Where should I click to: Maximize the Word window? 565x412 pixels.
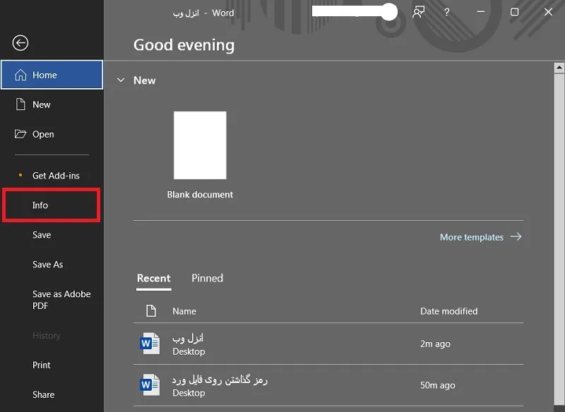pos(515,12)
